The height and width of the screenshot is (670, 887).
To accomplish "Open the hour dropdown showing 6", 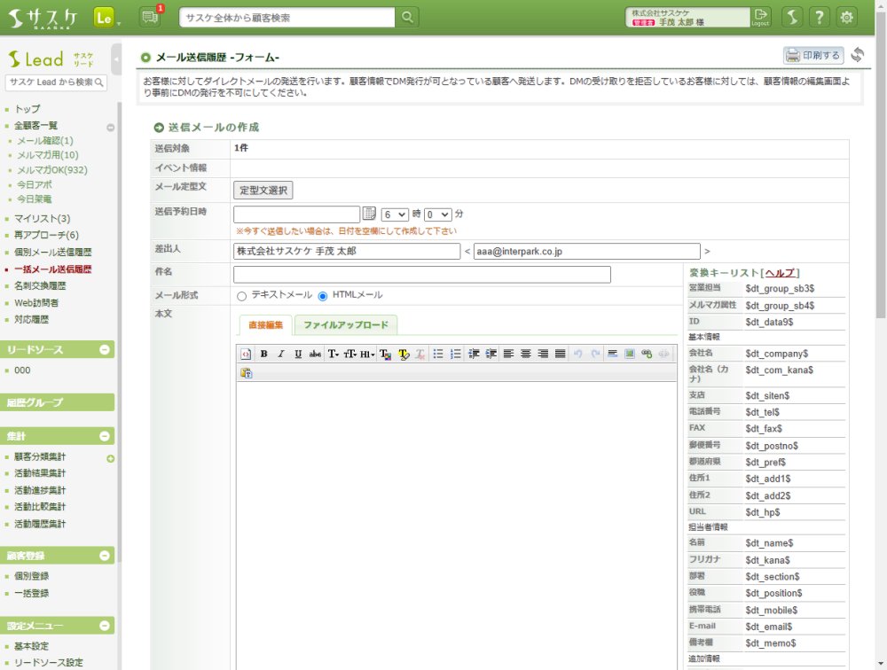I will 395,214.
